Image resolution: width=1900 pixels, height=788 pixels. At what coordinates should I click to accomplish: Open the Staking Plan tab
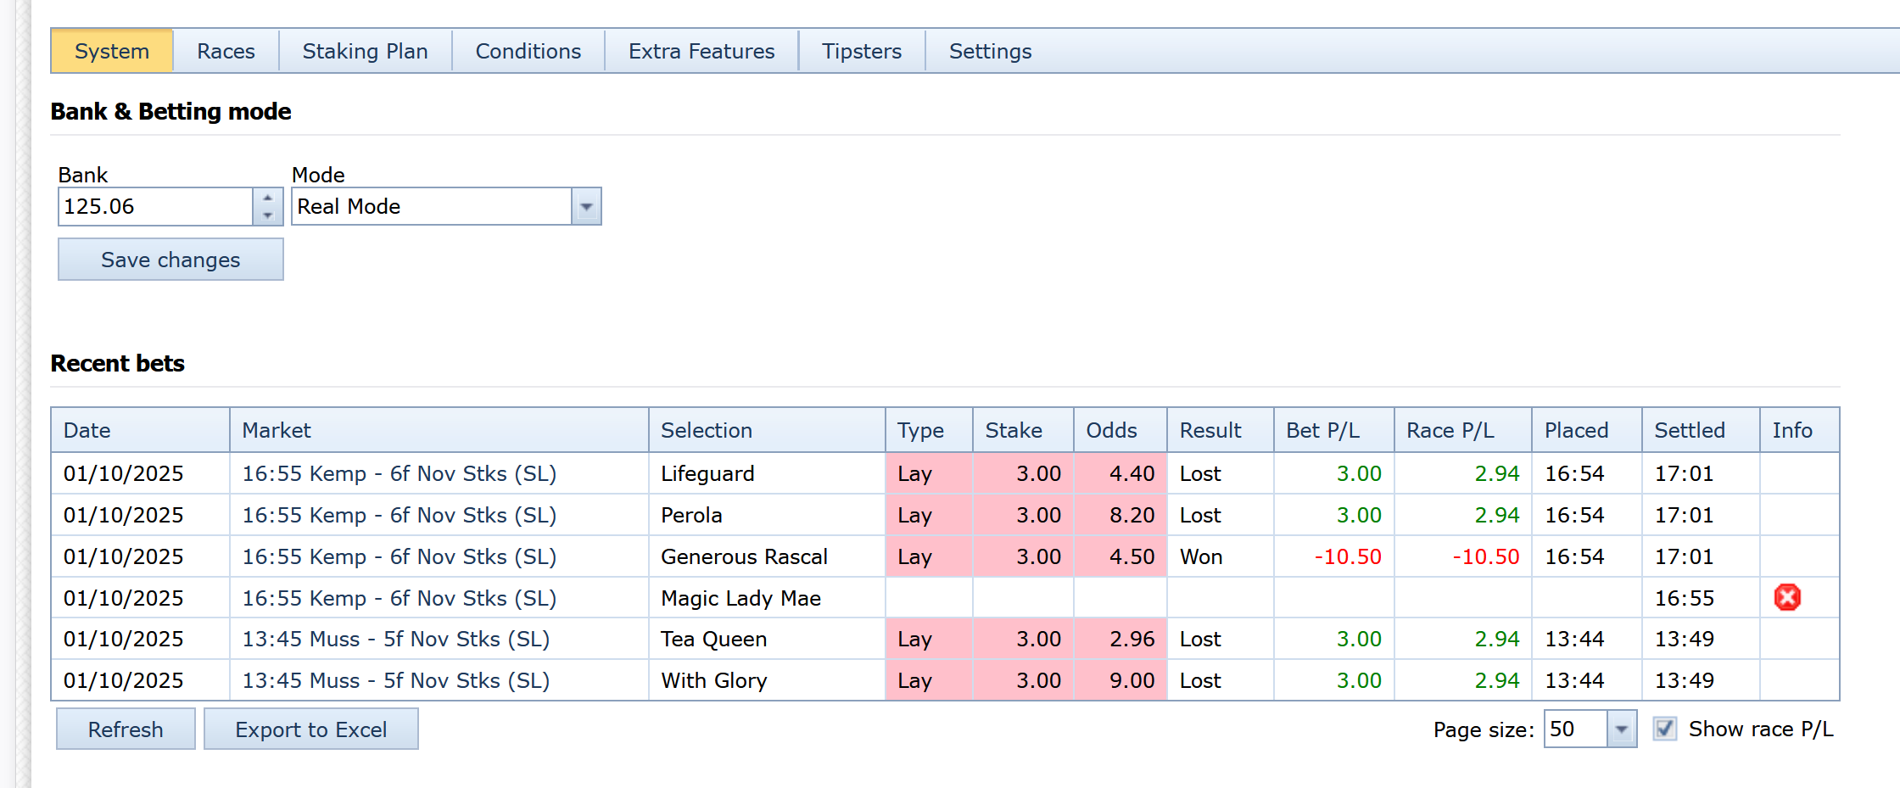click(x=365, y=52)
